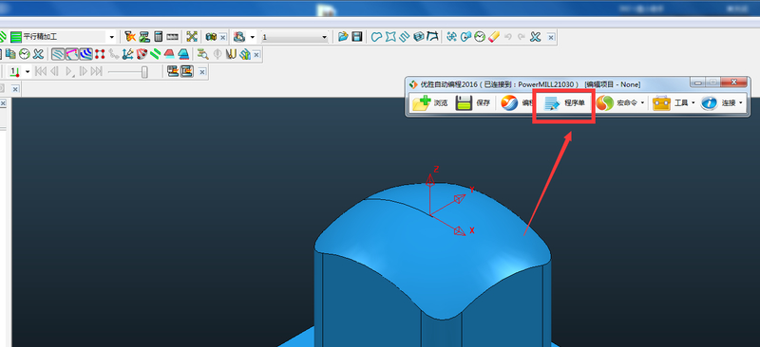Open the toolpath batch queue icon
This screenshot has width=760, height=347.
(144, 36)
